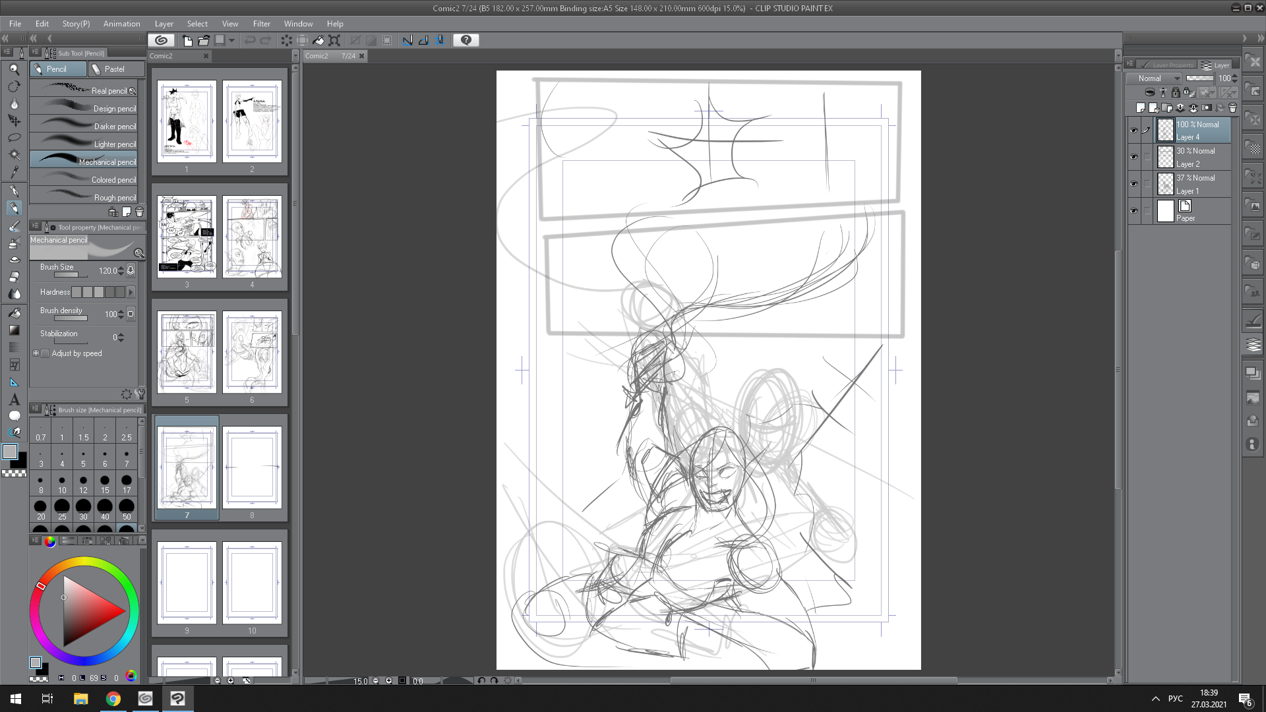Select the Balloon tool

14,416
